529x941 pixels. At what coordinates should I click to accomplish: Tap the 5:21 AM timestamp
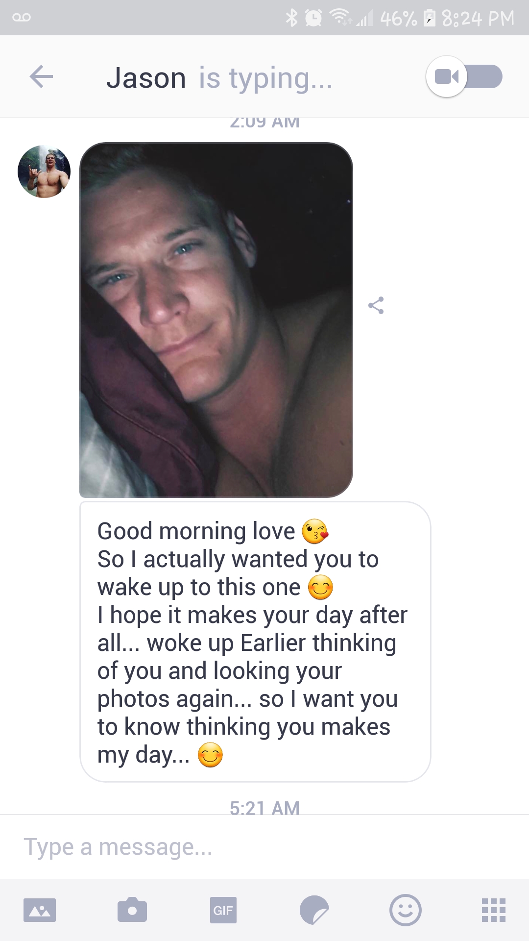(x=264, y=808)
